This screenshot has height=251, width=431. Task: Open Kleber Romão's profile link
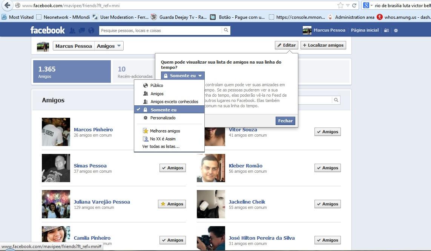pos(245,166)
